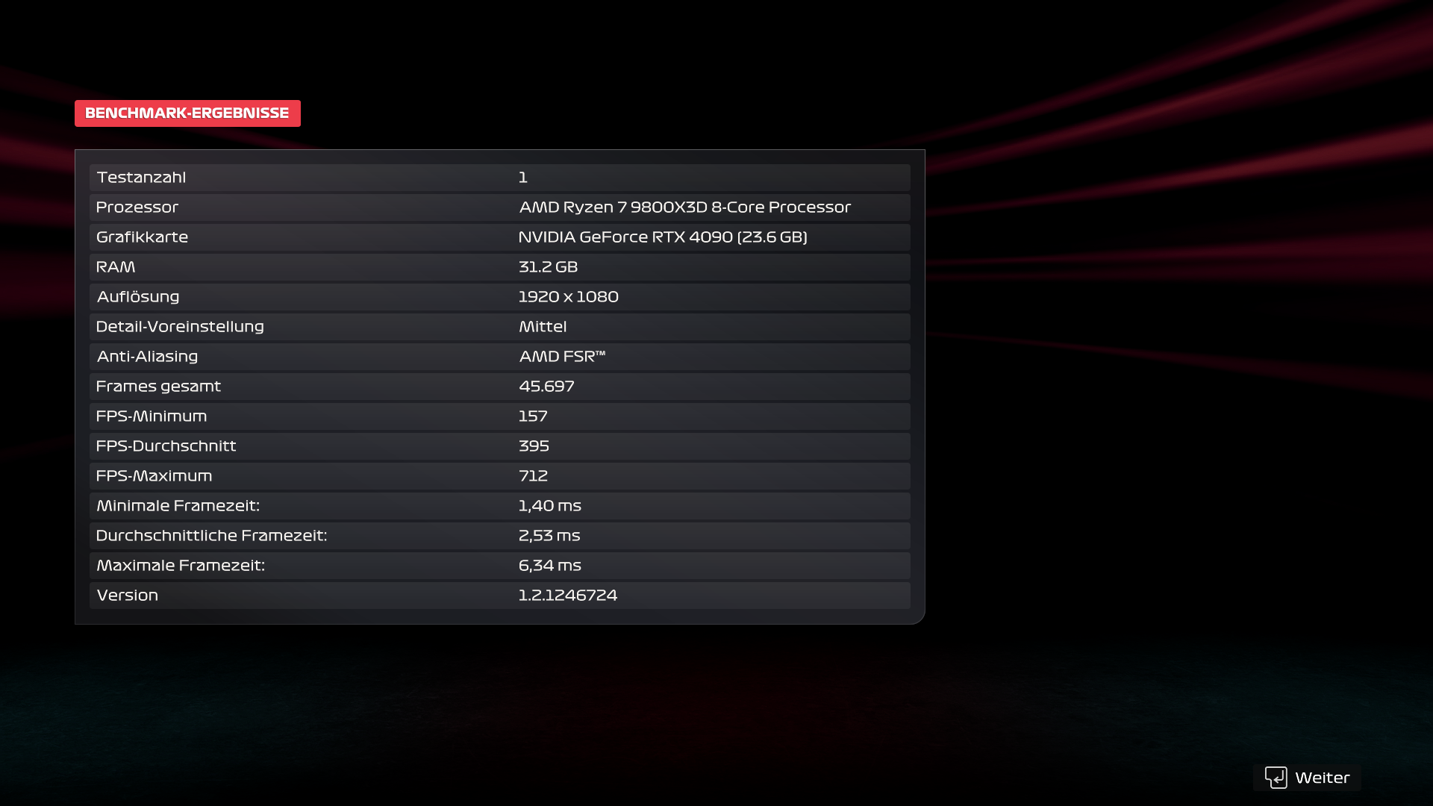This screenshot has width=1433, height=806.
Task: Click the Benchmark-Ergebnisse header tab
Action: point(187,113)
